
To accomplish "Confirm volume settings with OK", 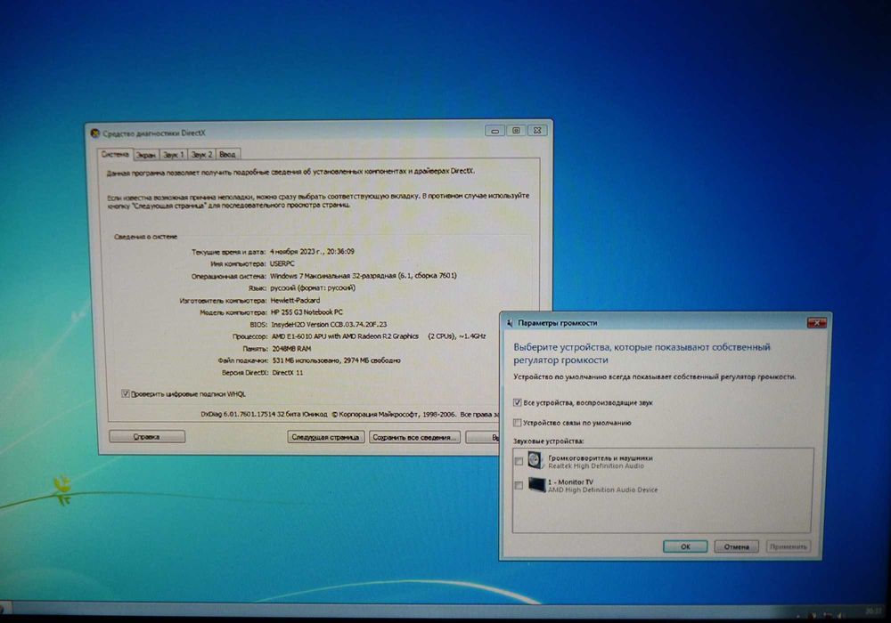I will [x=685, y=546].
